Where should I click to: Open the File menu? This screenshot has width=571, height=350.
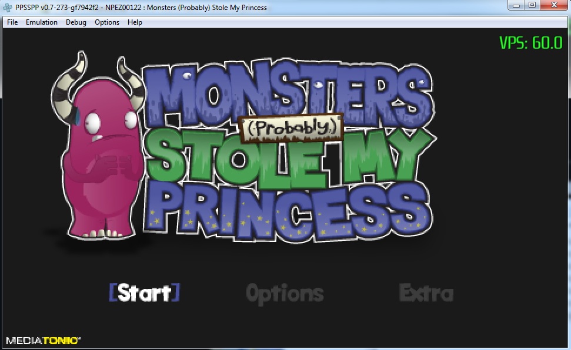coord(12,22)
